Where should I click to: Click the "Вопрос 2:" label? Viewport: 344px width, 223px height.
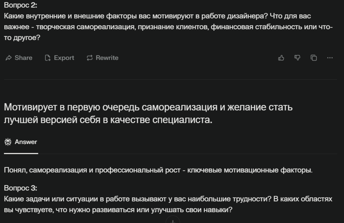20,5
